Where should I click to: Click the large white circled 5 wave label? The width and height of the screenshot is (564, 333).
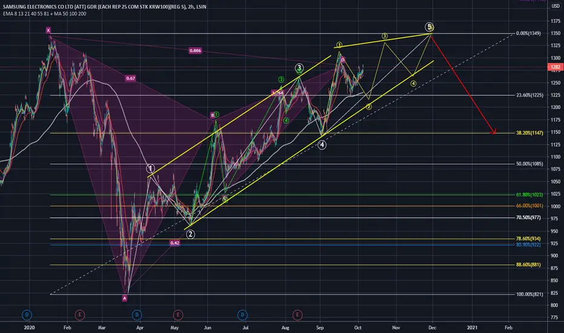tap(429, 27)
